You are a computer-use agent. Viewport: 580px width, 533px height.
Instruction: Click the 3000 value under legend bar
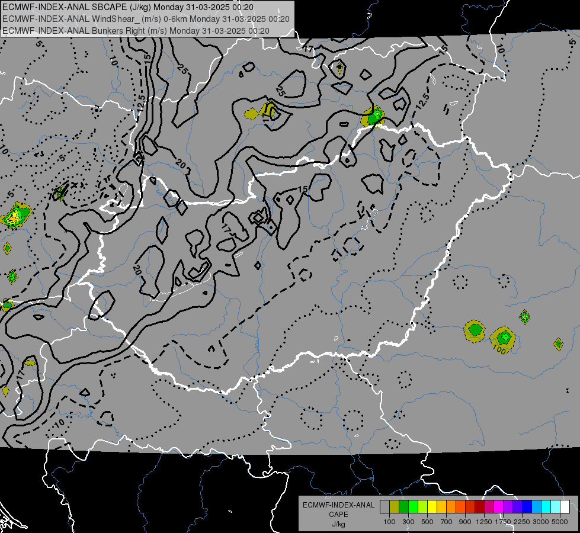pos(541,522)
